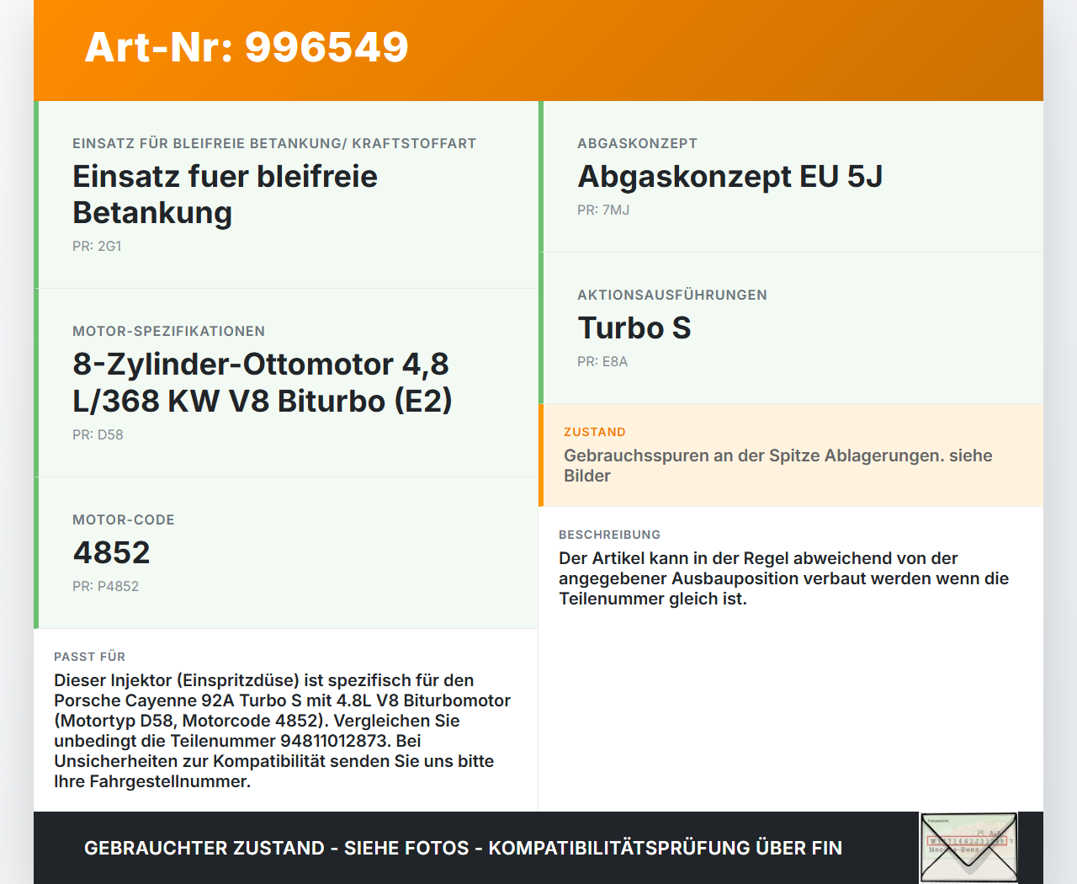Select 'Abgaskonzept EU 5J' value
1077x884 pixels.
pyautogui.click(x=730, y=177)
